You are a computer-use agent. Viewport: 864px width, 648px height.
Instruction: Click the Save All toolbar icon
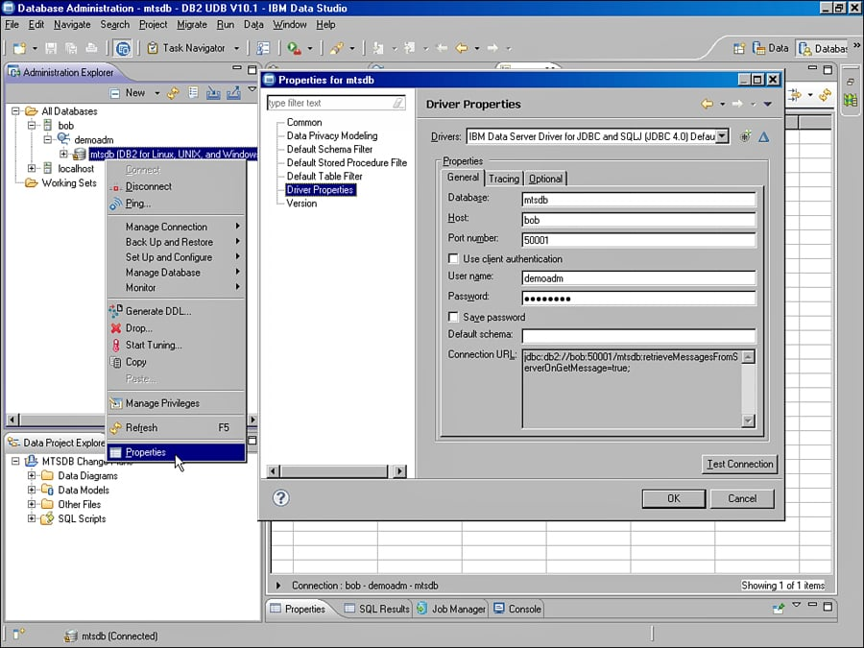point(69,48)
